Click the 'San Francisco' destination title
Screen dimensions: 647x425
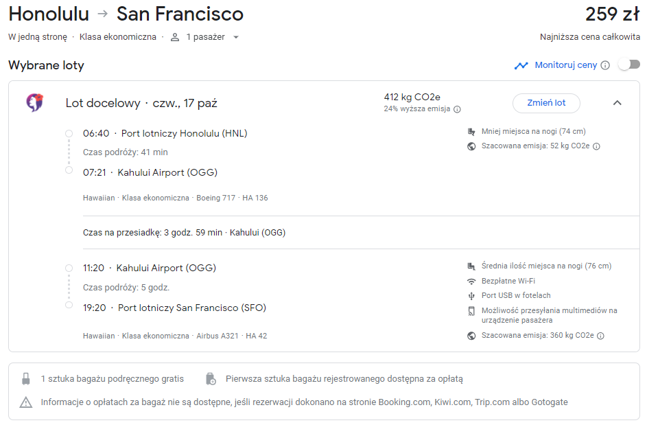click(180, 14)
